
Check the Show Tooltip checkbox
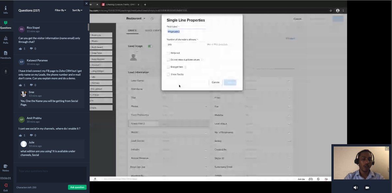168,74
